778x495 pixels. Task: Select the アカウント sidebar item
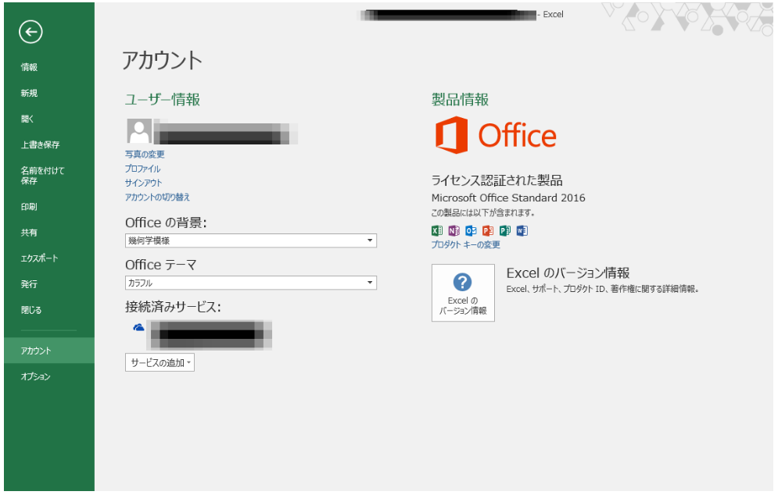[x=49, y=351]
